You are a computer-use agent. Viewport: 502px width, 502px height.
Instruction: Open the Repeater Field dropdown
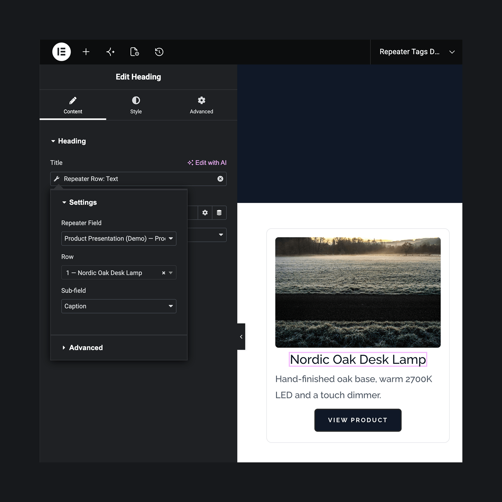click(x=119, y=238)
